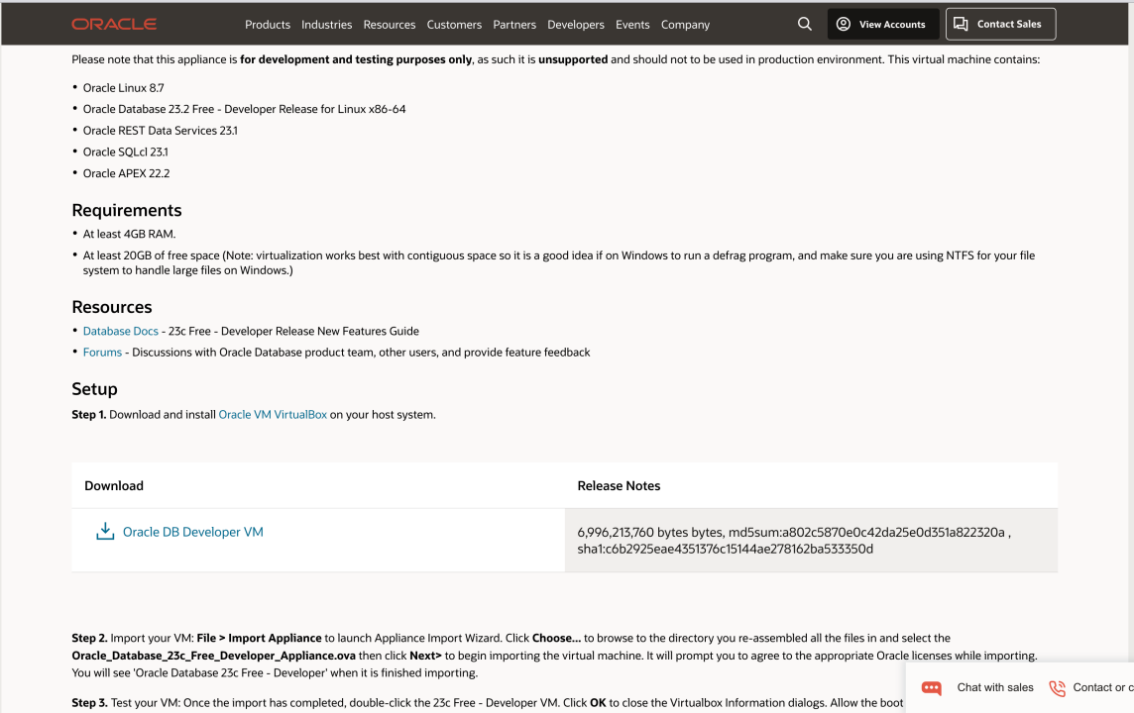Click the Oracle Database 23.2 Free item
1134x713 pixels.
pyautogui.click(x=245, y=109)
